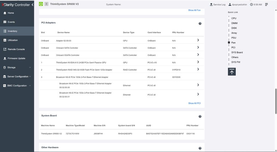Click System Board FRU number 03GY116
Viewport: 277px width, 152px height.
[x=191, y=134]
